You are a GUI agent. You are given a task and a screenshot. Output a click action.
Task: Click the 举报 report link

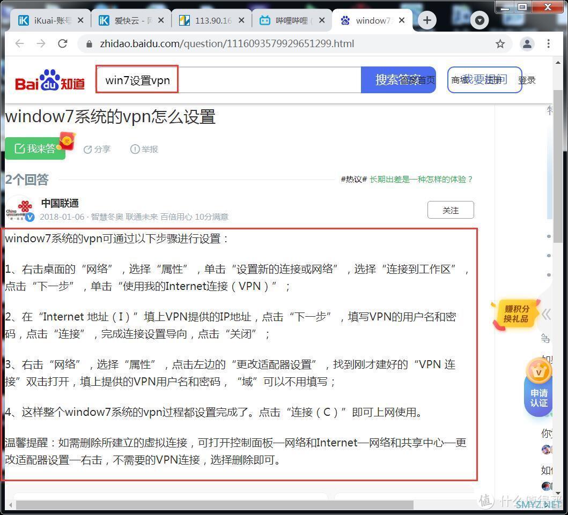point(144,149)
